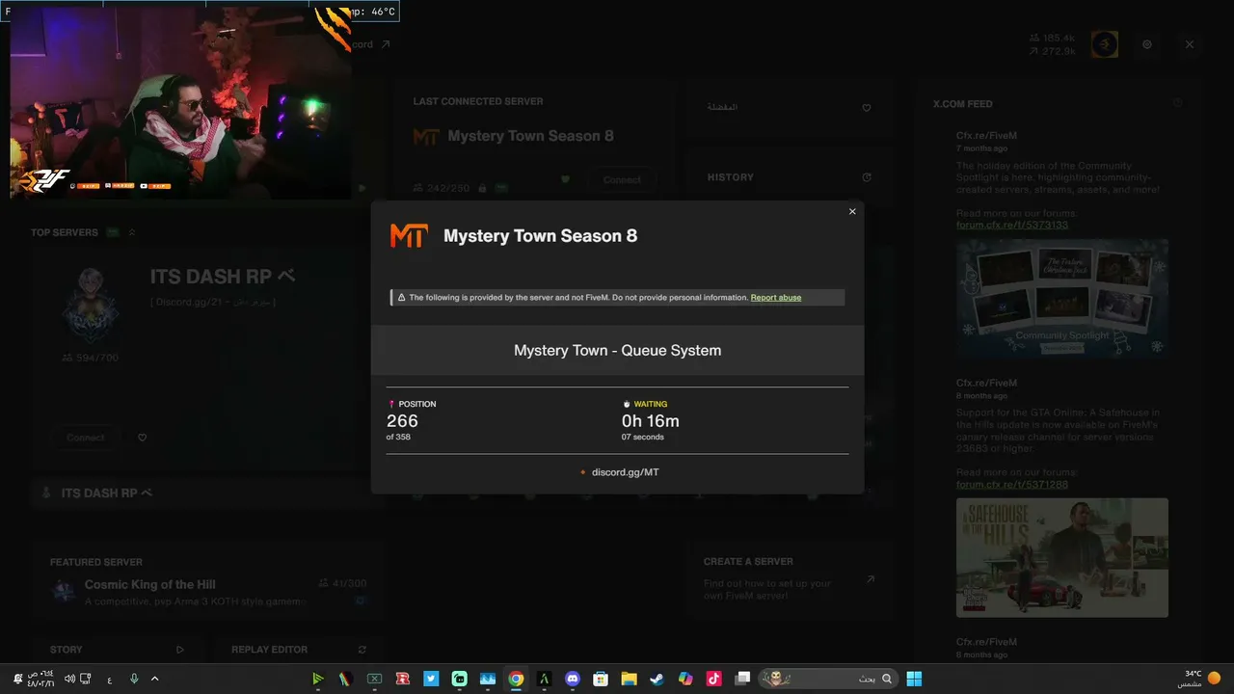Click the taskbar search box
1234x694 pixels.
coord(828,679)
